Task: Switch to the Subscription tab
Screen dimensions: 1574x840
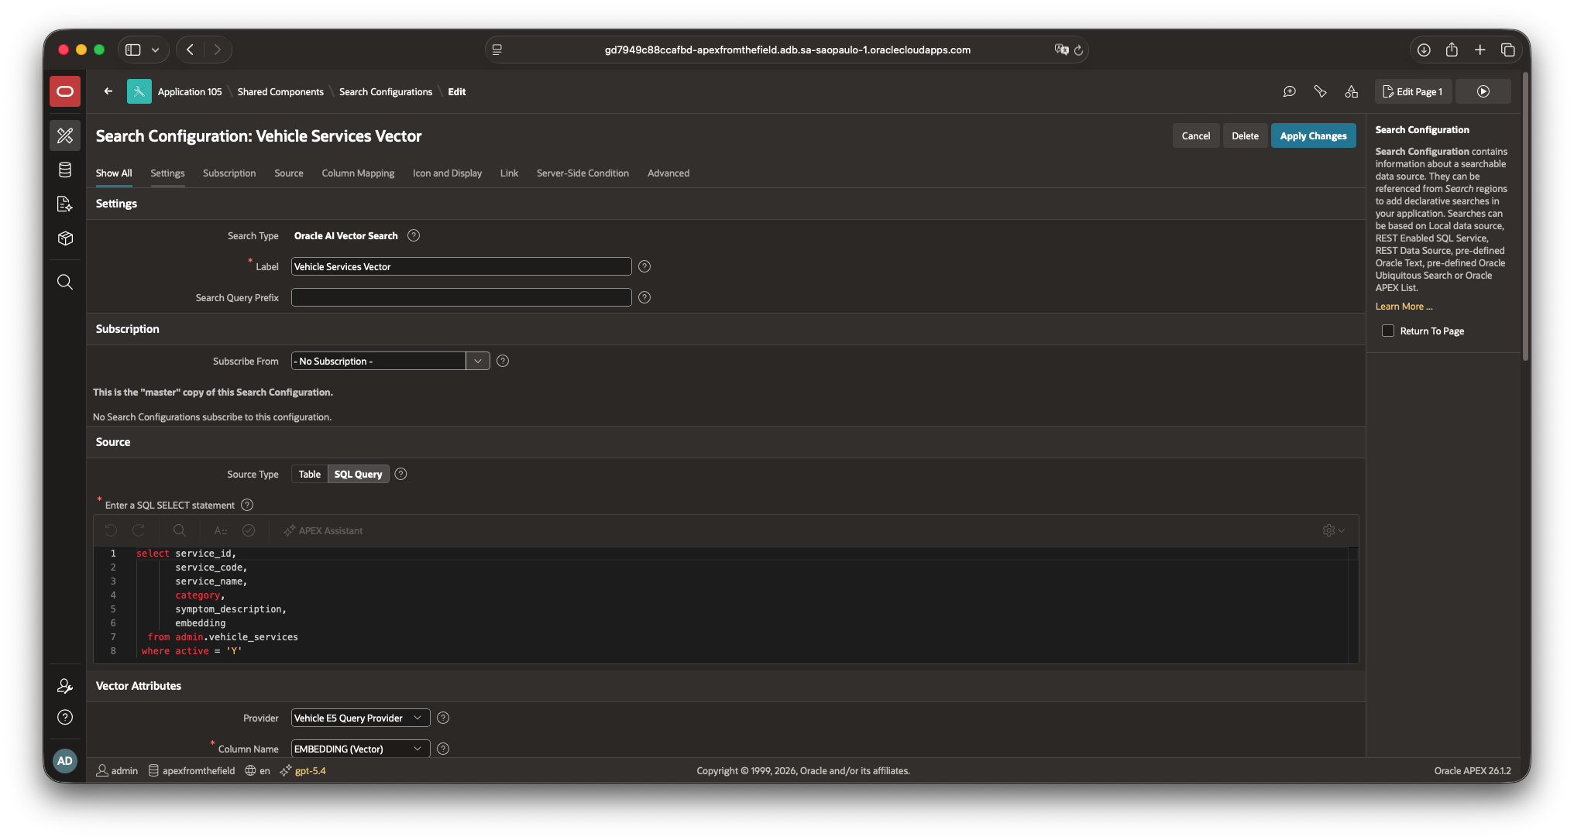Action: click(229, 173)
